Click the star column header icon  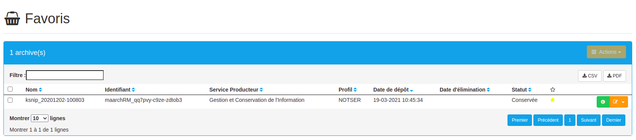[552, 90]
